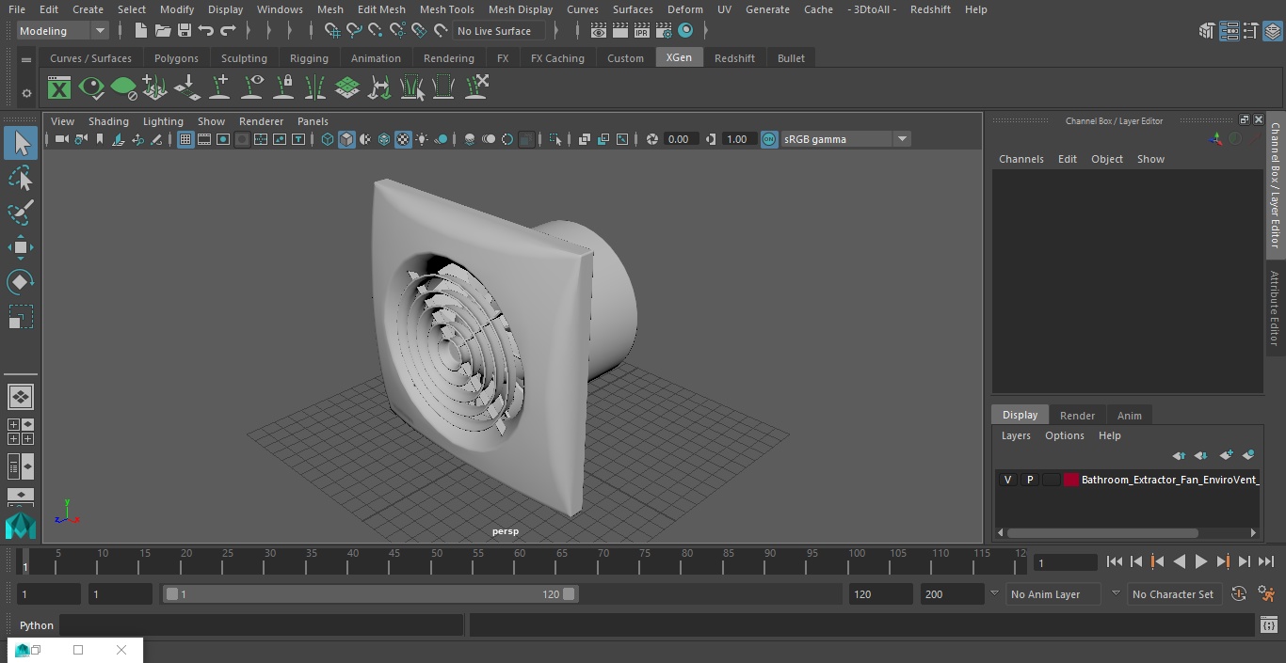Screen dimensions: 1286x663
Task: Toggle auto keyframe button
Action: point(1239,594)
